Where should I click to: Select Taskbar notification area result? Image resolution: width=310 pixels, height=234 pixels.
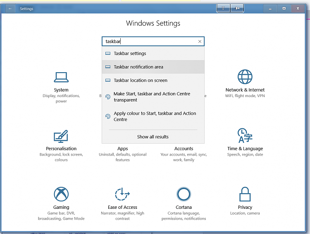point(153,67)
